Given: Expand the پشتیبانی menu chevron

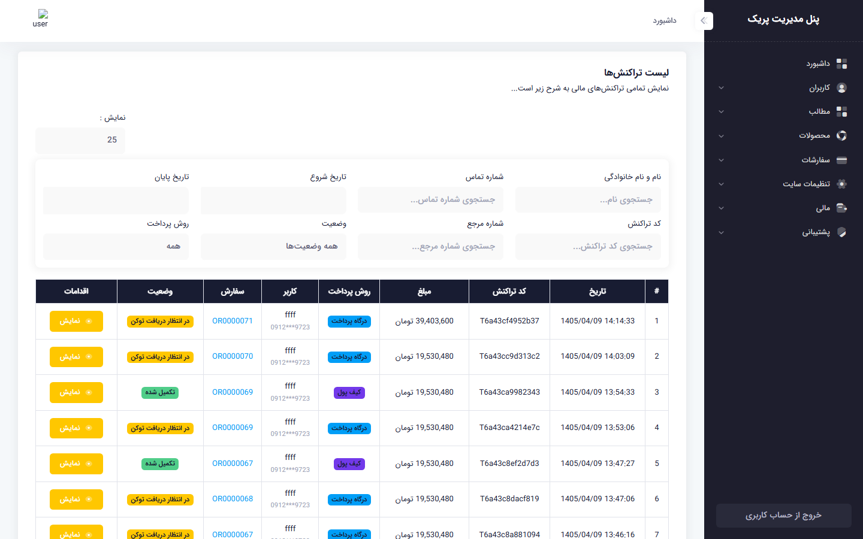Looking at the screenshot, I should pos(721,232).
